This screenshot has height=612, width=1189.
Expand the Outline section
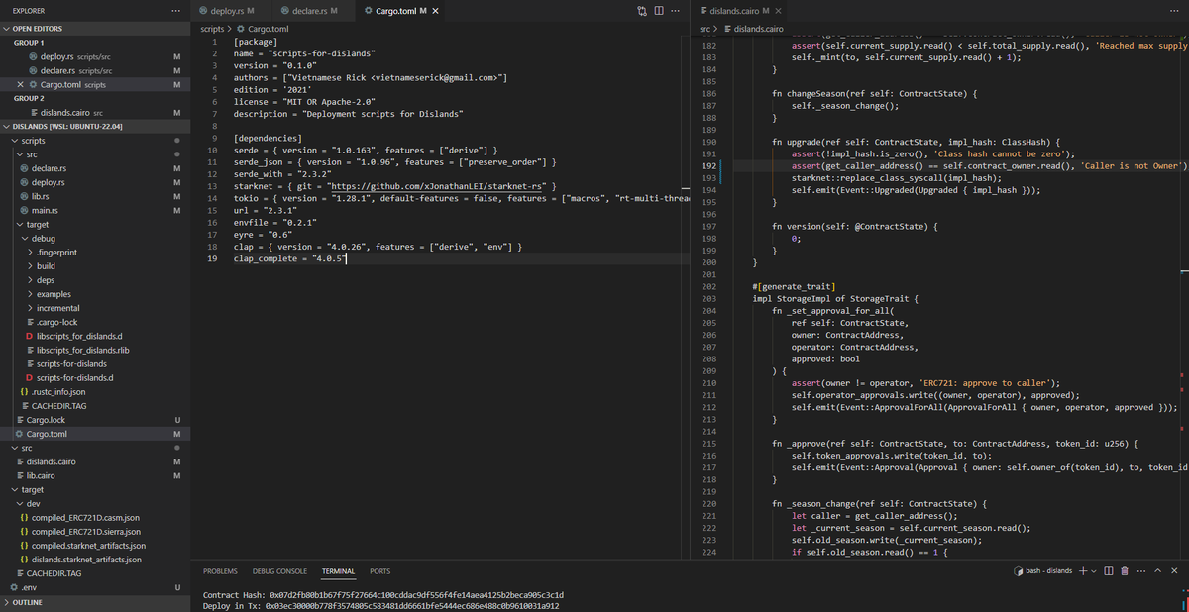95,602
